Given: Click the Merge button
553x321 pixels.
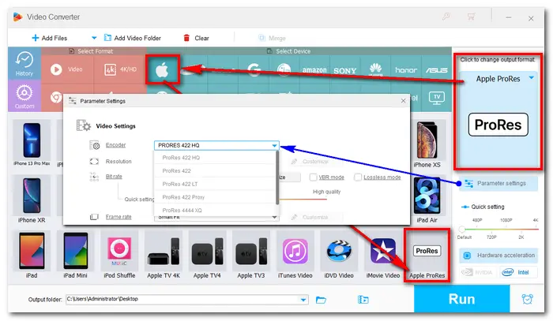Looking at the screenshot, I should click(272, 38).
